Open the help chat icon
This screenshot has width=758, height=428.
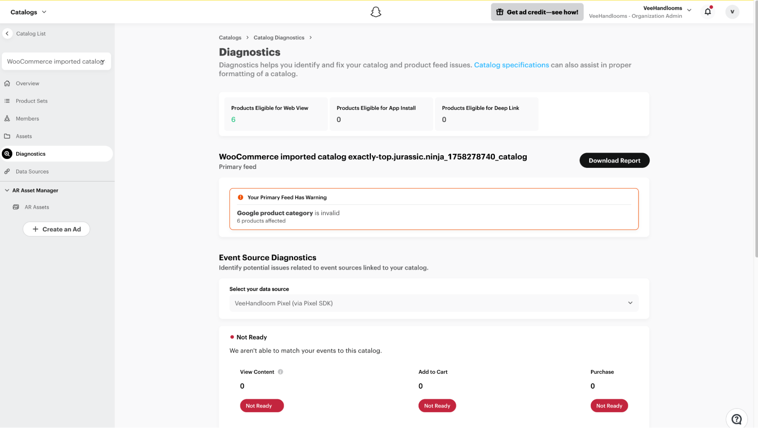point(736,419)
